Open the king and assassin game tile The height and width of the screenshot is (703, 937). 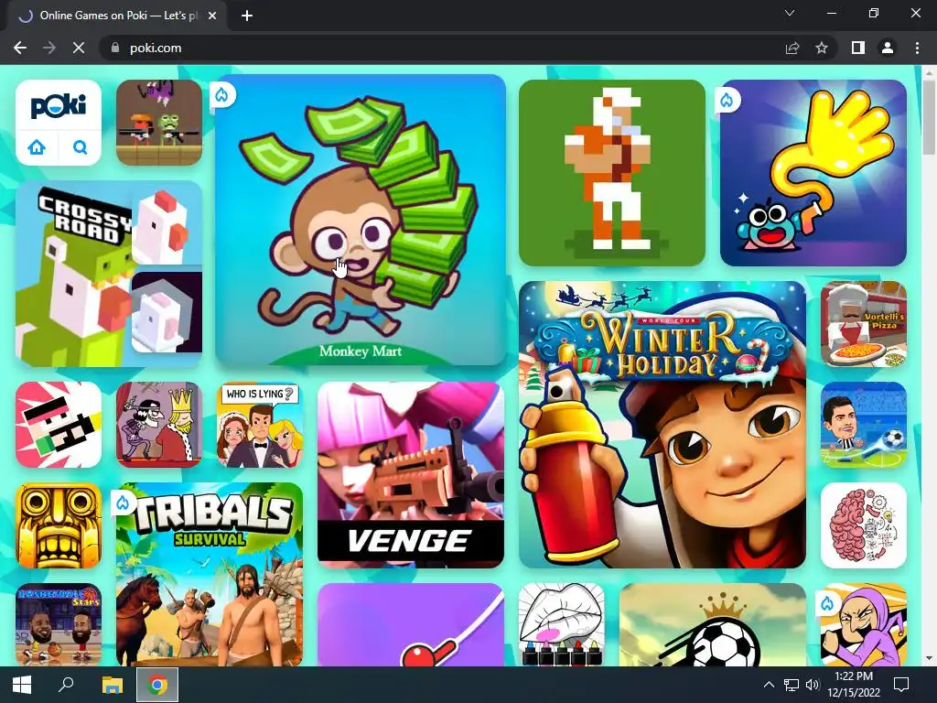click(159, 425)
